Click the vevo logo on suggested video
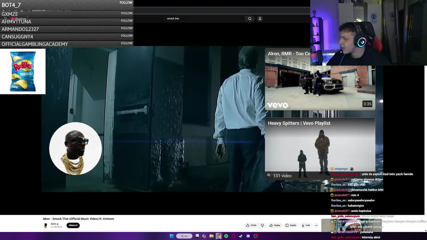Viewport: 427px width, 240px height. [278, 105]
